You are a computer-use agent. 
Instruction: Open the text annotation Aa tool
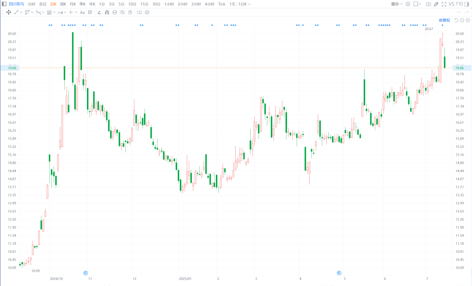coord(82,12)
